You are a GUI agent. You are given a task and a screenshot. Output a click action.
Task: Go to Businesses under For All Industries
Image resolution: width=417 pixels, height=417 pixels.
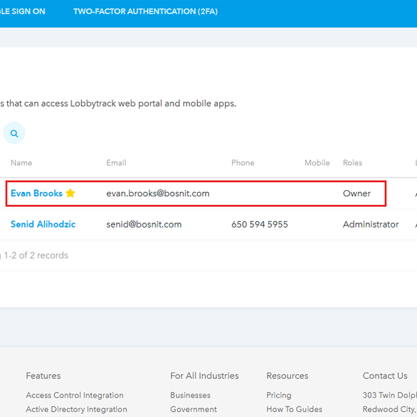190,396
